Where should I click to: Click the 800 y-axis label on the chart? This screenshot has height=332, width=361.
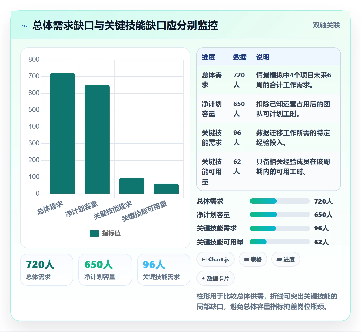coord(34,60)
